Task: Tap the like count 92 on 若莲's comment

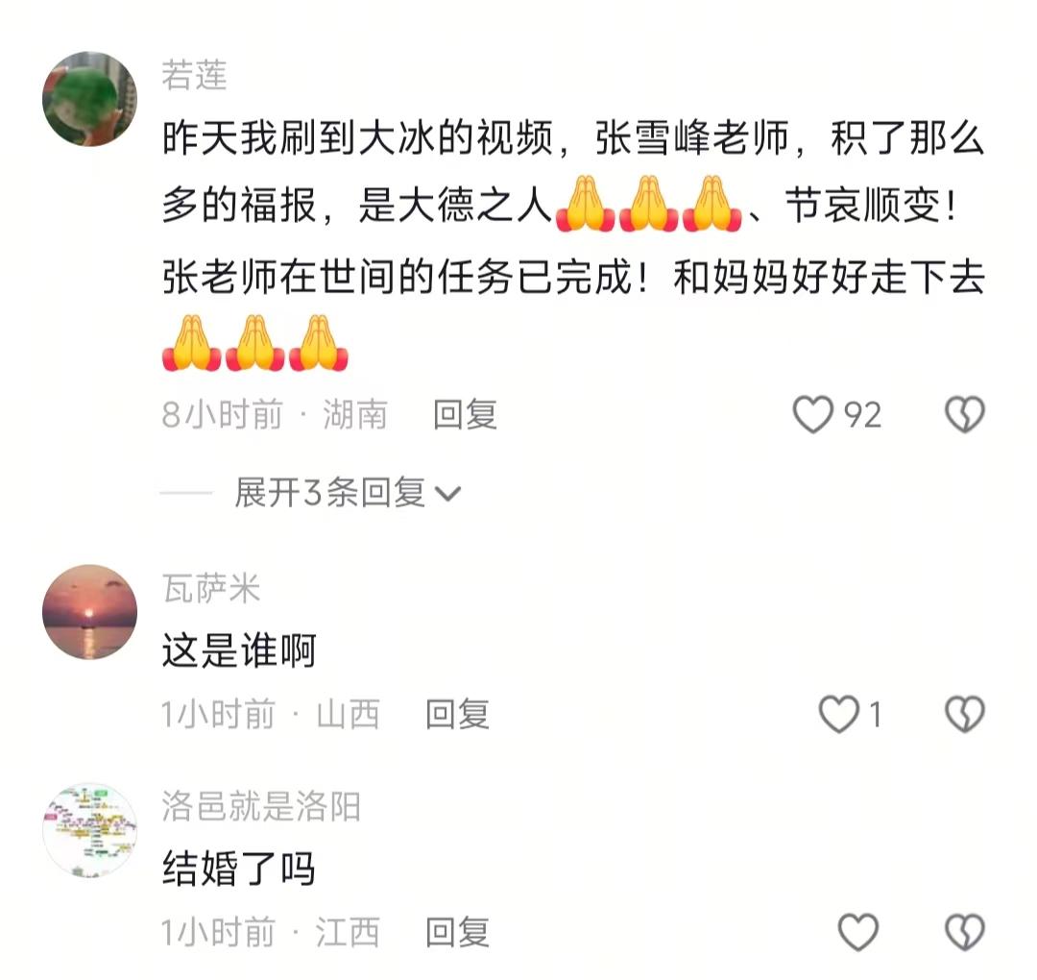Action: coord(862,415)
